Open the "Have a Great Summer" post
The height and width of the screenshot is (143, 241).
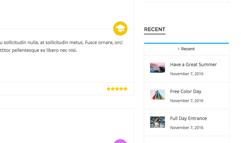pyautogui.click(x=193, y=65)
